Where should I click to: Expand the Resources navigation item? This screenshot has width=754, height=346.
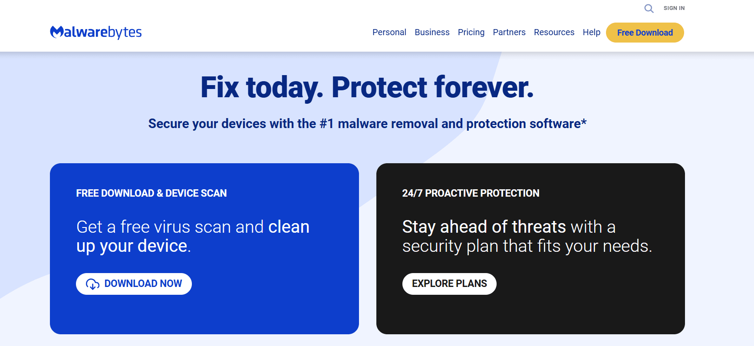(554, 32)
